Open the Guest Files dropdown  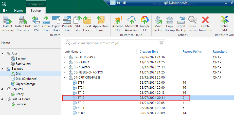[87, 24]
